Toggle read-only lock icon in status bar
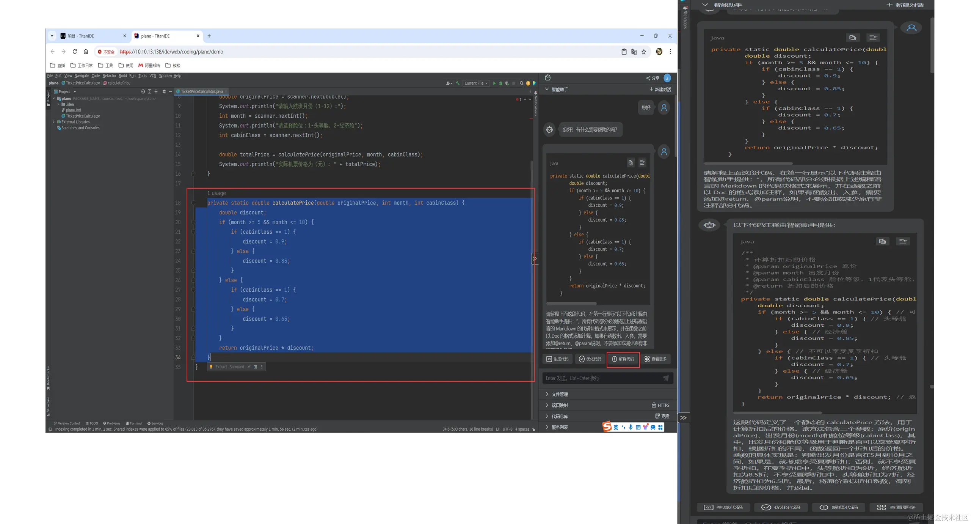Image resolution: width=971 pixels, height=524 pixels. point(533,429)
